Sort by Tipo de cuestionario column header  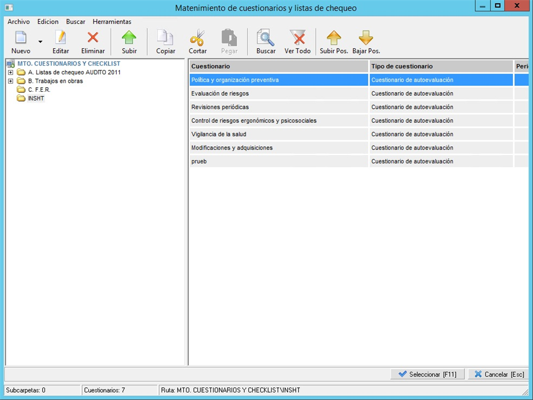pos(441,66)
